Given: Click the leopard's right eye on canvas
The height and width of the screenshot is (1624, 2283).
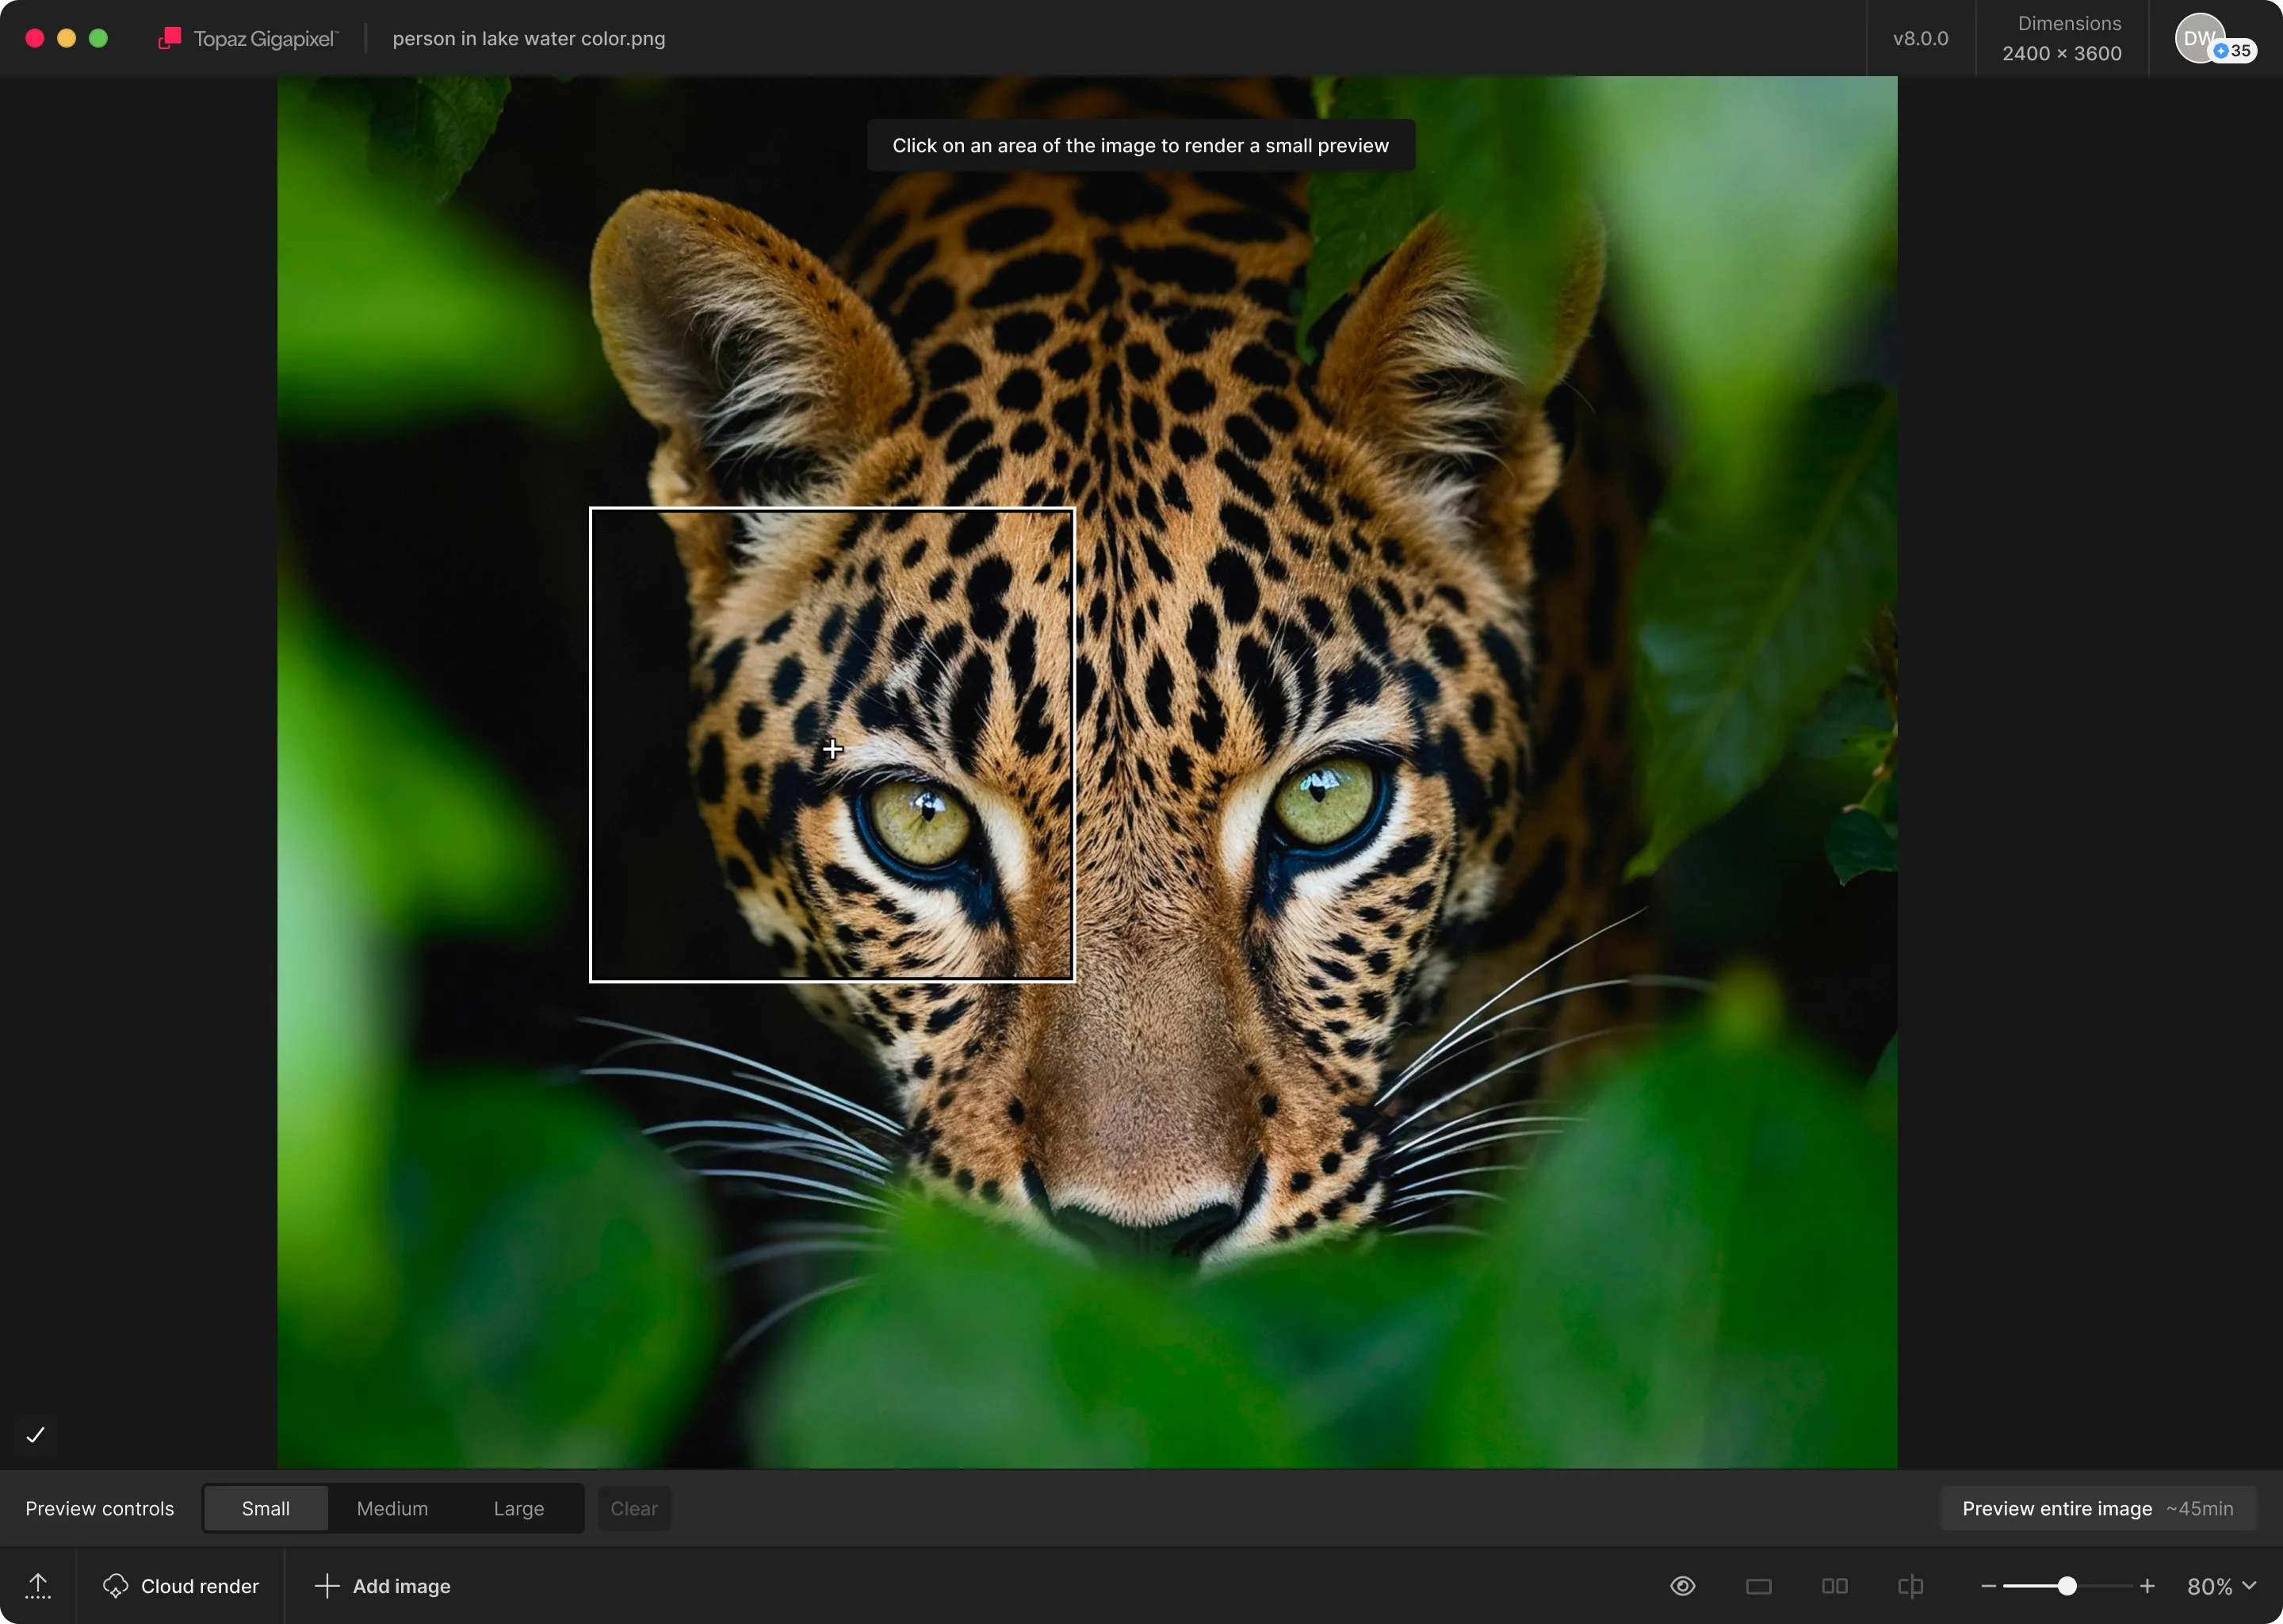Looking at the screenshot, I should pos(1326,800).
